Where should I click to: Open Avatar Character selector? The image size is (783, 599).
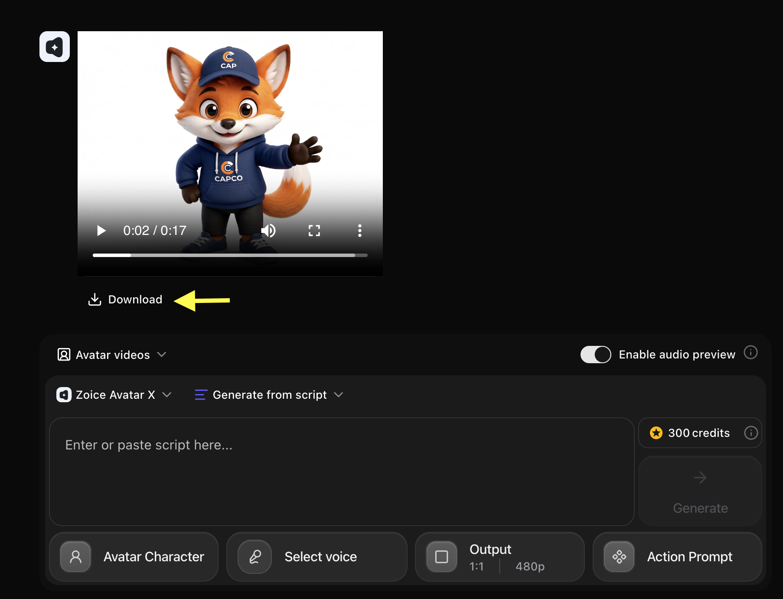click(134, 557)
